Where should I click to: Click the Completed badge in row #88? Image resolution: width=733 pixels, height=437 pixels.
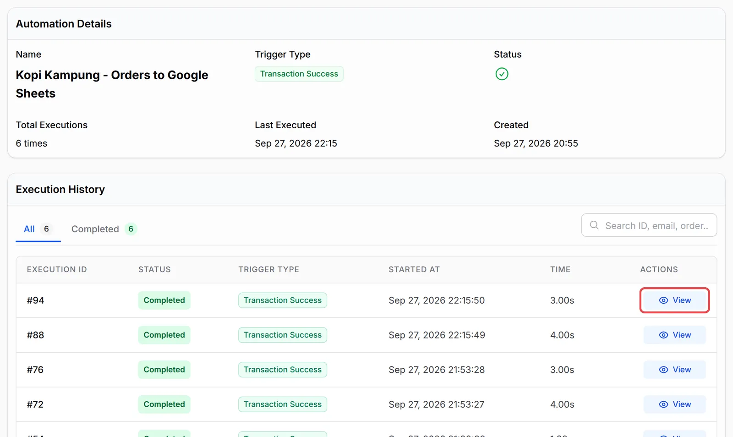pos(164,335)
